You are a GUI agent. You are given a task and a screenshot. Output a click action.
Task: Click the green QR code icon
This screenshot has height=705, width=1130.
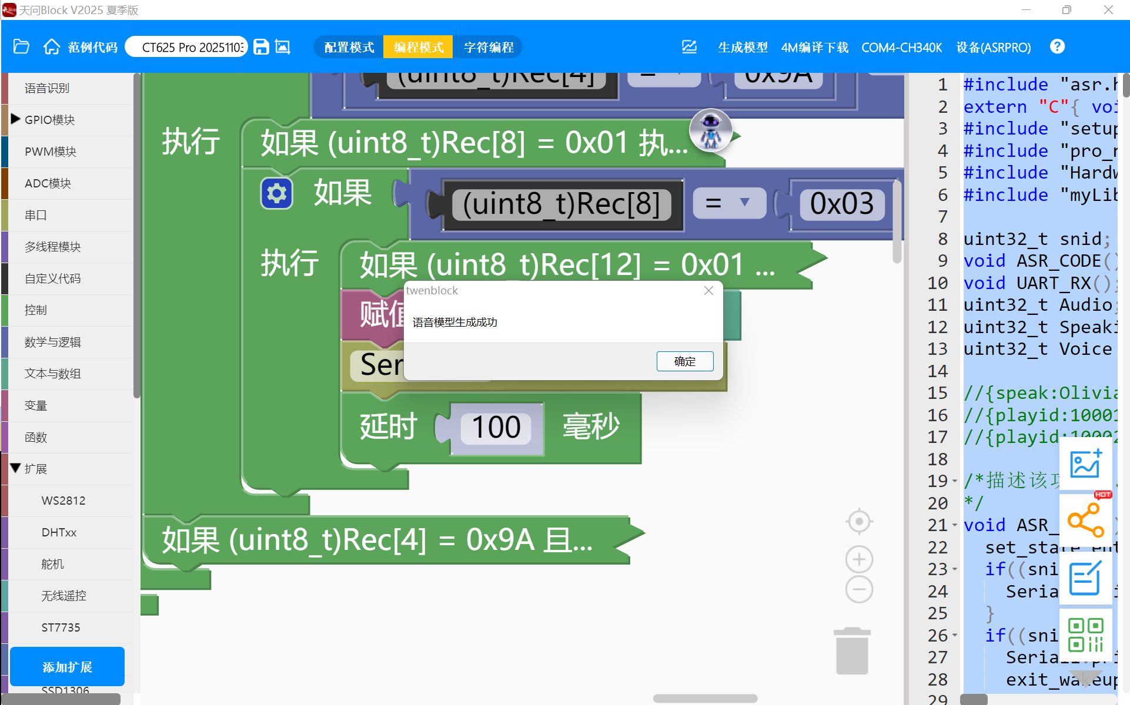[1085, 634]
